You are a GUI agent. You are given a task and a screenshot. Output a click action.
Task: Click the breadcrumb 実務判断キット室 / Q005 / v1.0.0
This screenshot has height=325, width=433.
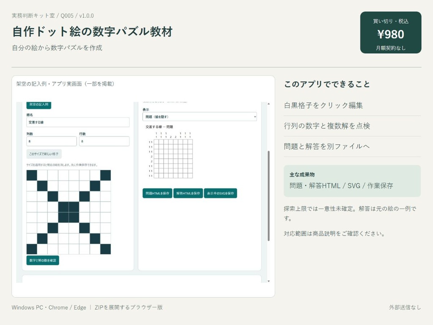click(53, 16)
